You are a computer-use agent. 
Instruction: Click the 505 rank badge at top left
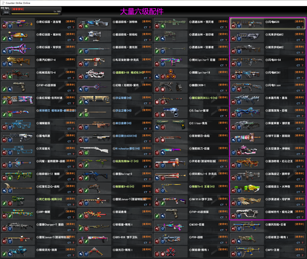[x=6, y=13]
